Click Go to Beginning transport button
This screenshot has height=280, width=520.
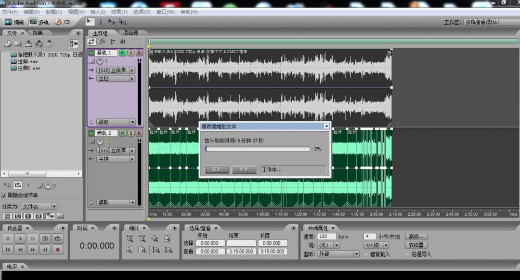pos(8,250)
